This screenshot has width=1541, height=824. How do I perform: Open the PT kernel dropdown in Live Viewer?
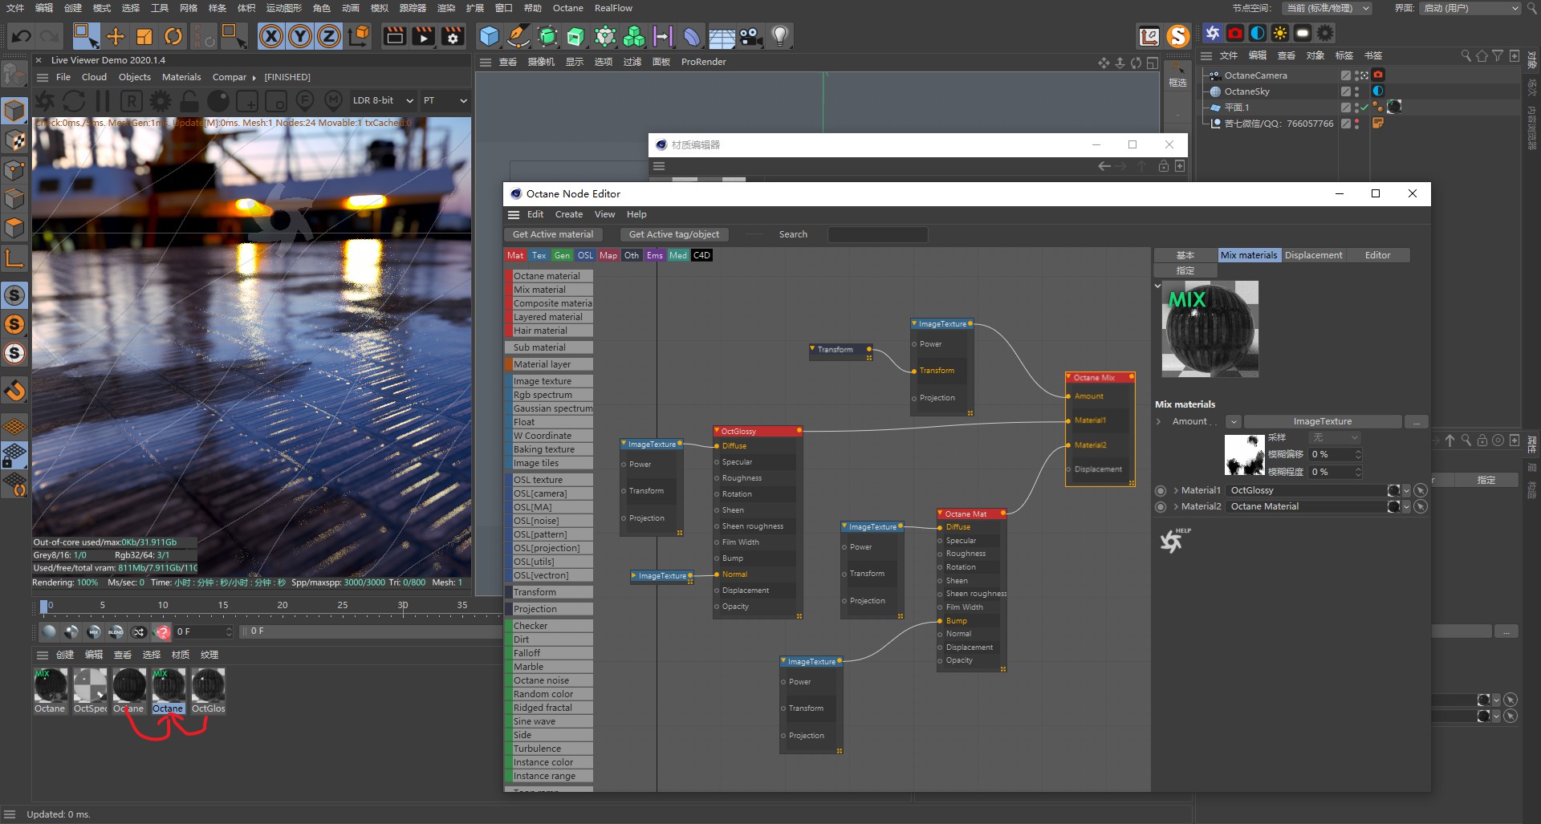(x=445, y=100)
